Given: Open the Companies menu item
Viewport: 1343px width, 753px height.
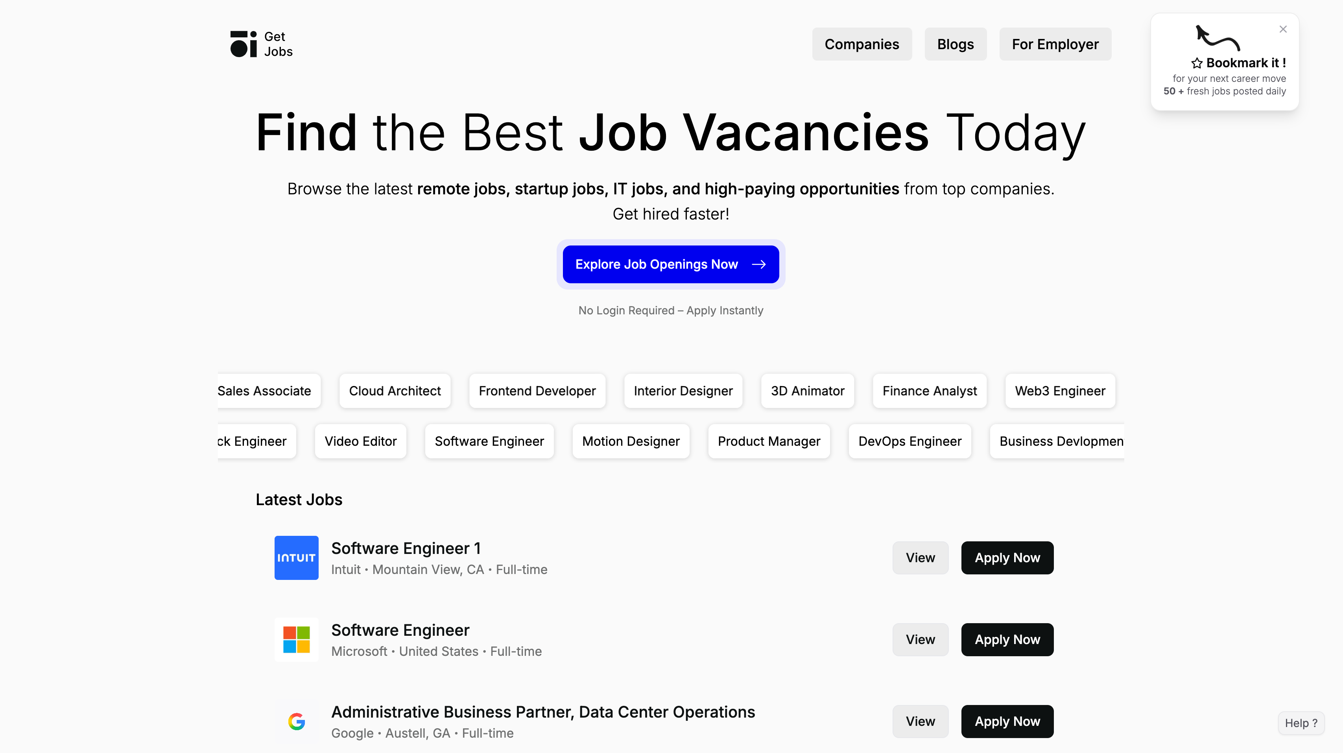Looking at the screenshot, I should 862,44.
